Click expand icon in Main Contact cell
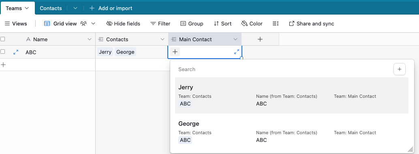The height and width of the screenshot is (154, 419). [237, 52]
